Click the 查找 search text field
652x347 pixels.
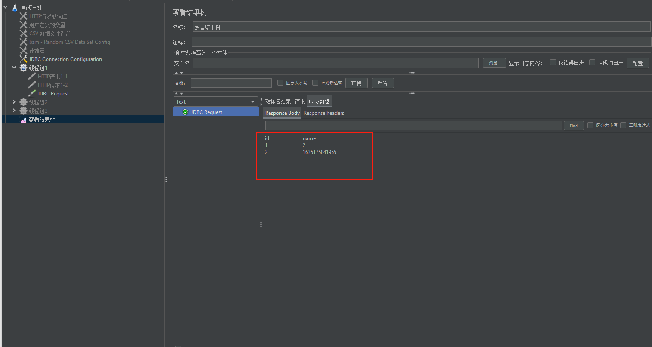(231, 83)
